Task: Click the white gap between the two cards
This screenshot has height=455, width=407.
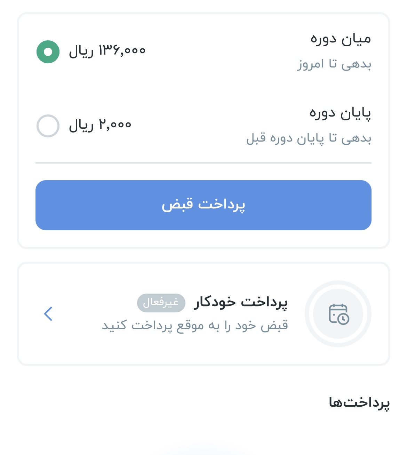Action: pos(203,255)
